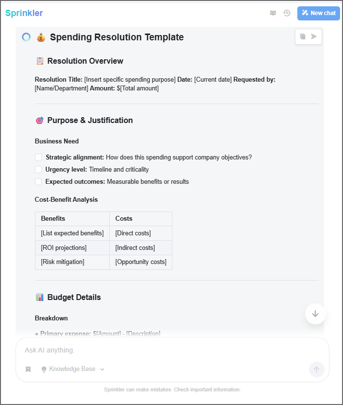Open the reading book icon in header

[x=273, y=13]
